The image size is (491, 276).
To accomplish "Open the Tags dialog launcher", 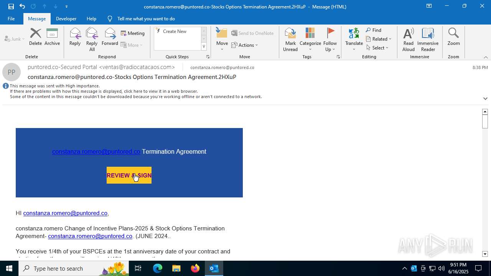I will tap(338, 57).
